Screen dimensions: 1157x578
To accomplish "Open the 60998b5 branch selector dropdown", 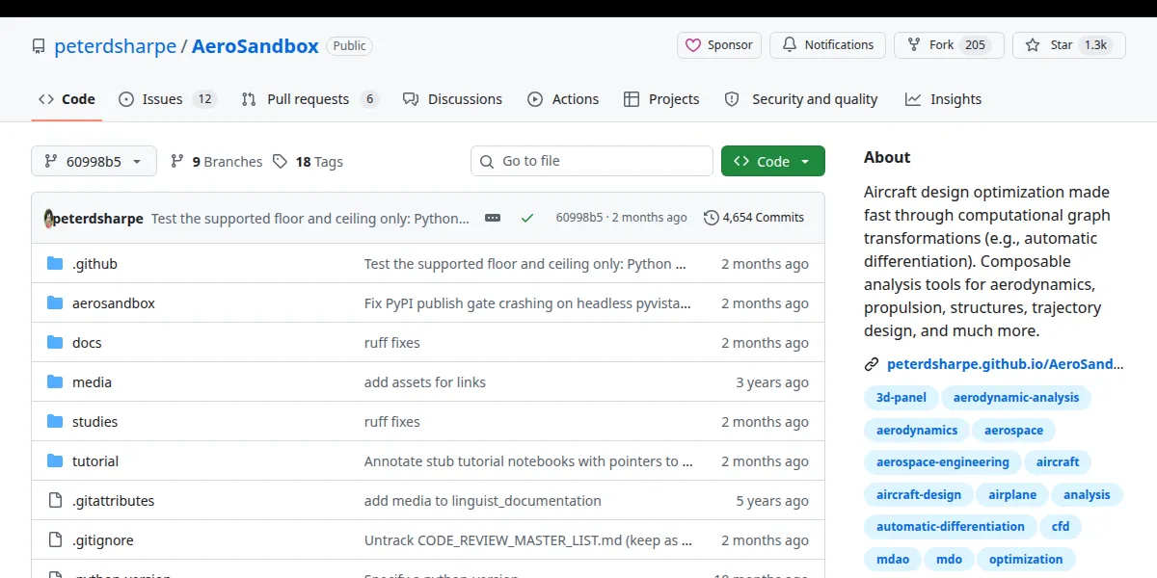I will click(94, 161).
